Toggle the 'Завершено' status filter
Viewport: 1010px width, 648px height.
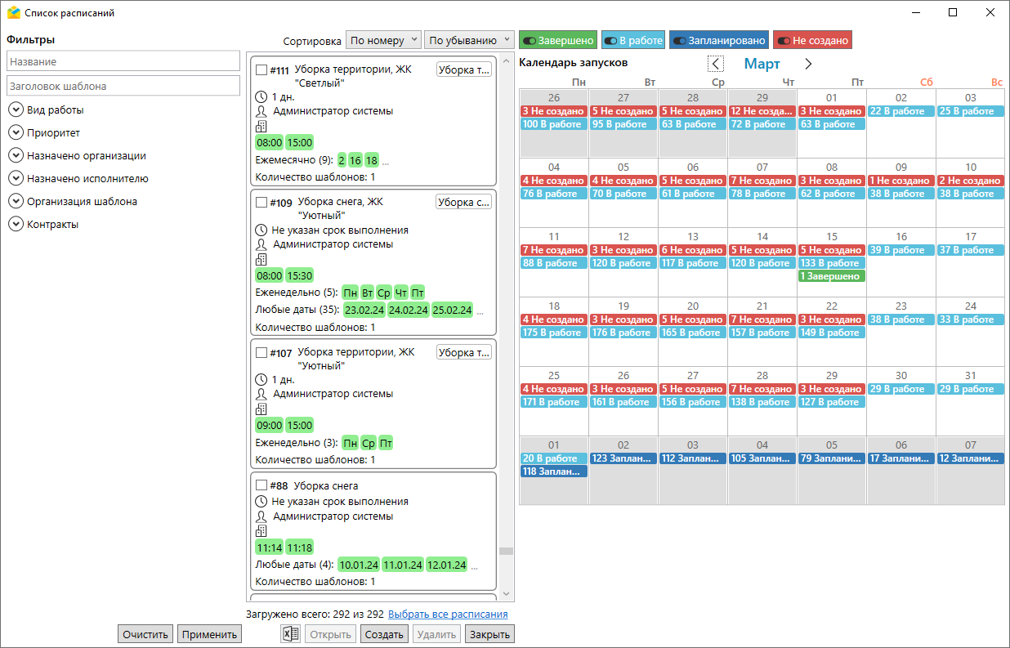[x=557, y=40]
